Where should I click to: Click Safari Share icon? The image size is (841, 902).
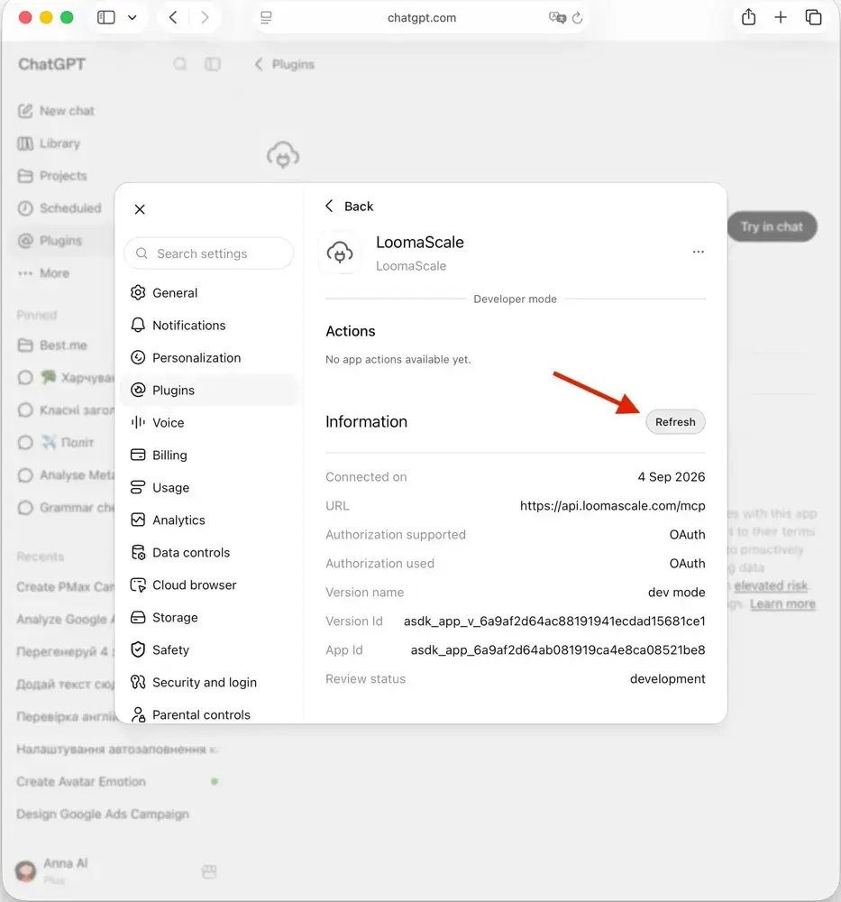[x=748, y=16]
